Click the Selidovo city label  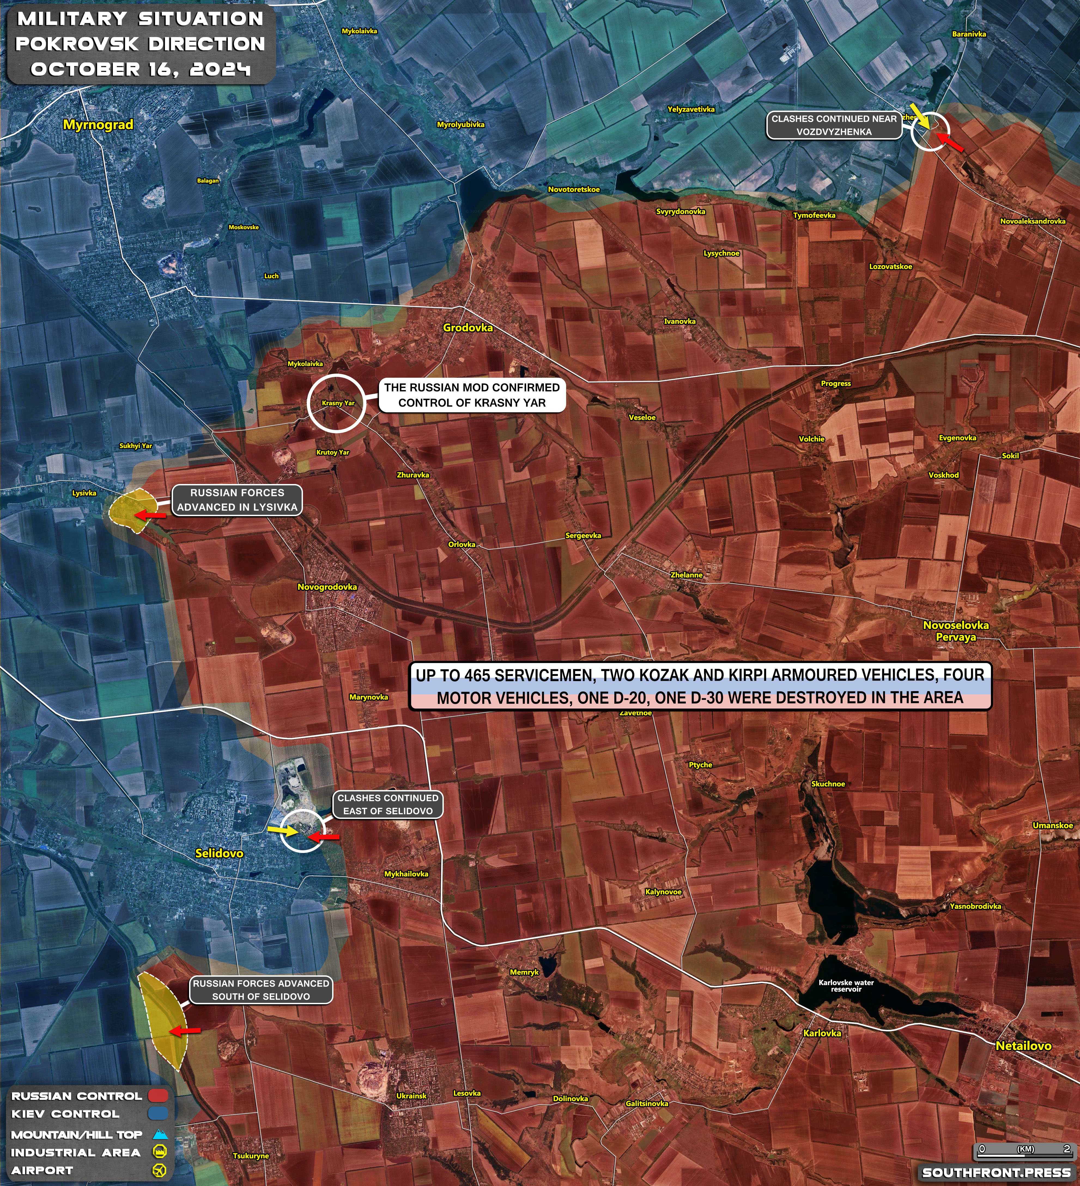click(219, 853)
